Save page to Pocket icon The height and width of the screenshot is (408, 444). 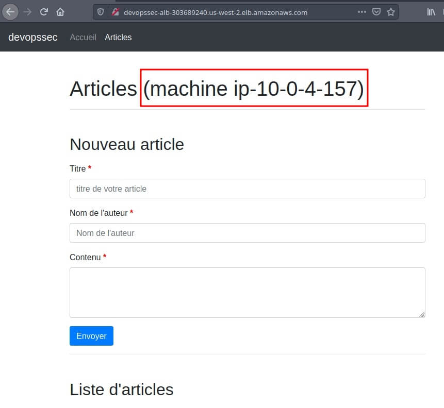point(376,12)
